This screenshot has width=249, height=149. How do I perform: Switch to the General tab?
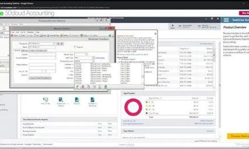click(x=17, y=50)
